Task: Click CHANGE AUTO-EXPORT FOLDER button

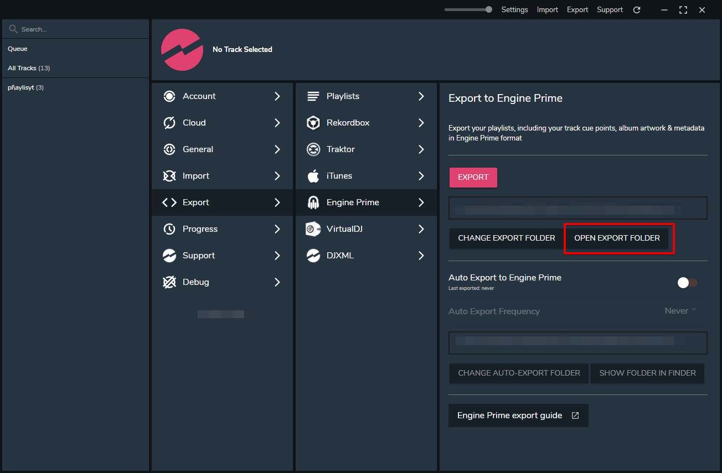Action: click(x=519, y=373)
